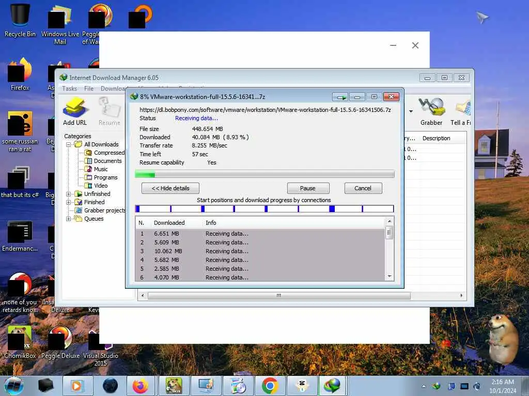Click the ChomikBox taskbar icon
Image resolution: width=529 pixels, height=396 pixels.
174,386
